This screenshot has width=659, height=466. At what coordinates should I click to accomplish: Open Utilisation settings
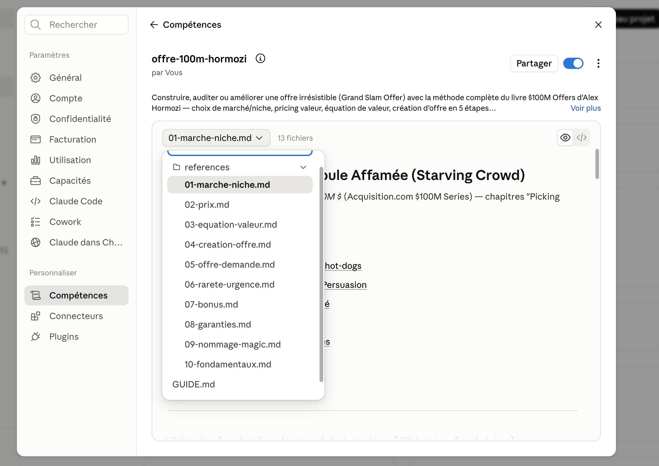tap(76, 160)
